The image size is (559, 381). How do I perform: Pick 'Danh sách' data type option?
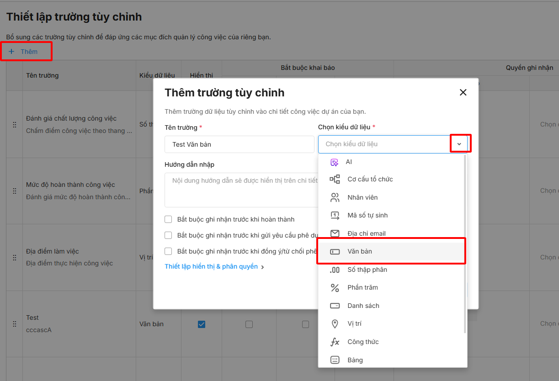(x=363, y=306)
